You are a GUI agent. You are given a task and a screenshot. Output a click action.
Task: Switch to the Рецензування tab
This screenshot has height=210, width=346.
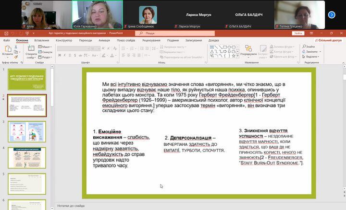coord(151,40)
